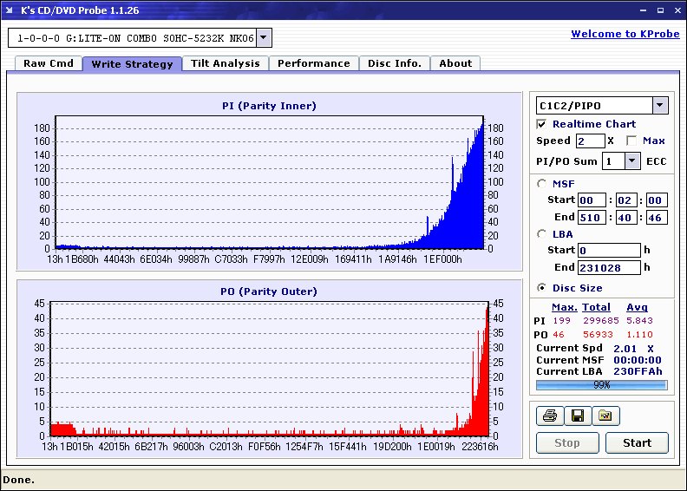Select the MSF radio button

click(542, 184)
